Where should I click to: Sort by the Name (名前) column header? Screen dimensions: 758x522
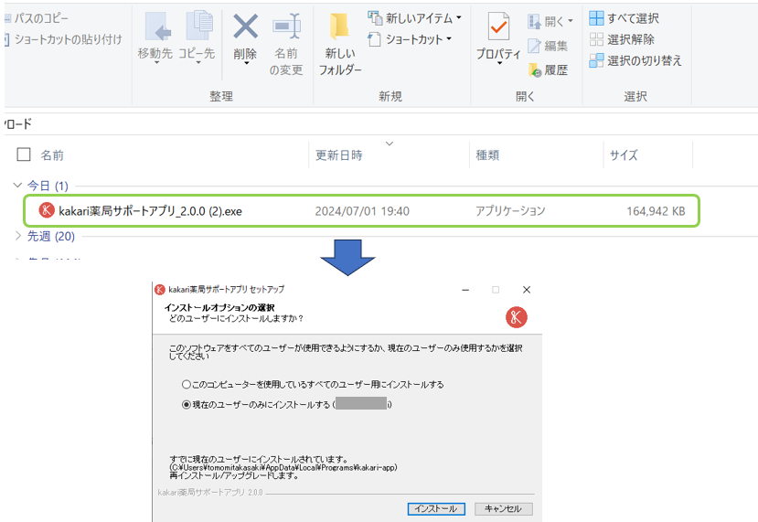(x=52, y=155)
